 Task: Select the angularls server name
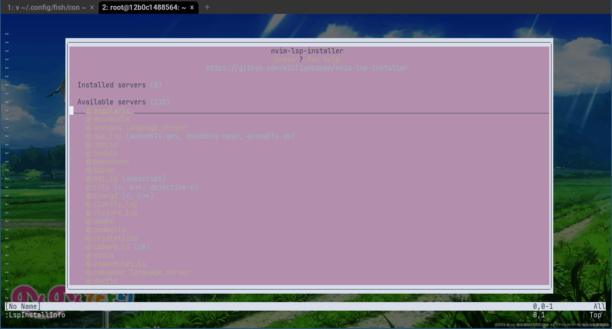(112, 111)
